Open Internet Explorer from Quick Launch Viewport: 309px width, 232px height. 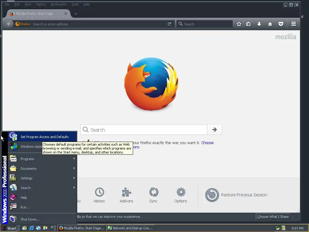(x=31, y=228)
